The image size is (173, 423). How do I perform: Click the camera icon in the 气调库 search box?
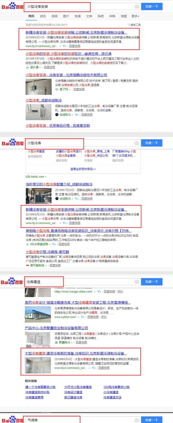tap(137, 420)
